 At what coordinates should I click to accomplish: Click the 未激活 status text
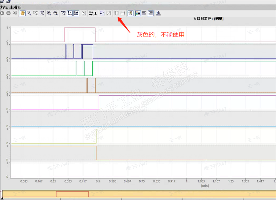(x=15, y=7)
